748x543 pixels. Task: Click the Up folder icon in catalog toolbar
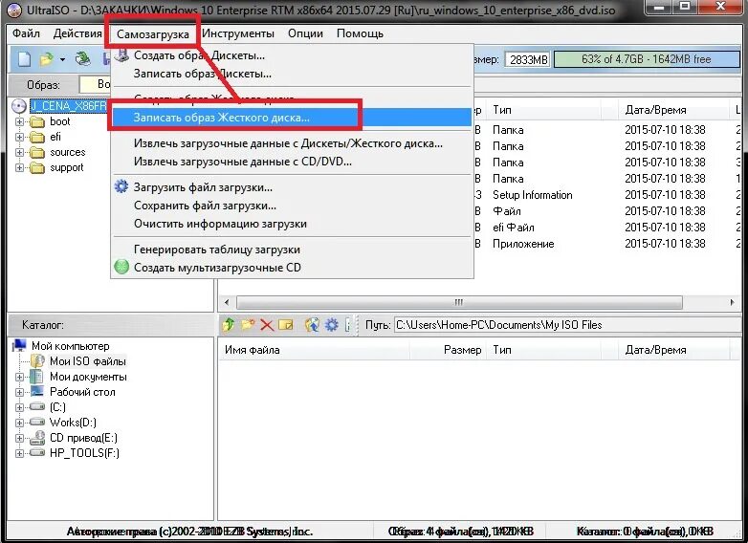[229, 325]
